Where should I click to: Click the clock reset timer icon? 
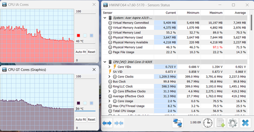(x=208, y=123)
